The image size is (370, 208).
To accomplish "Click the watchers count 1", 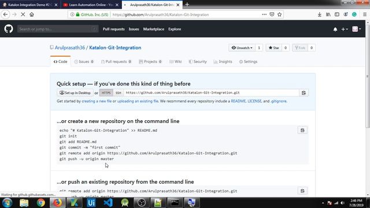I will 259,48.
